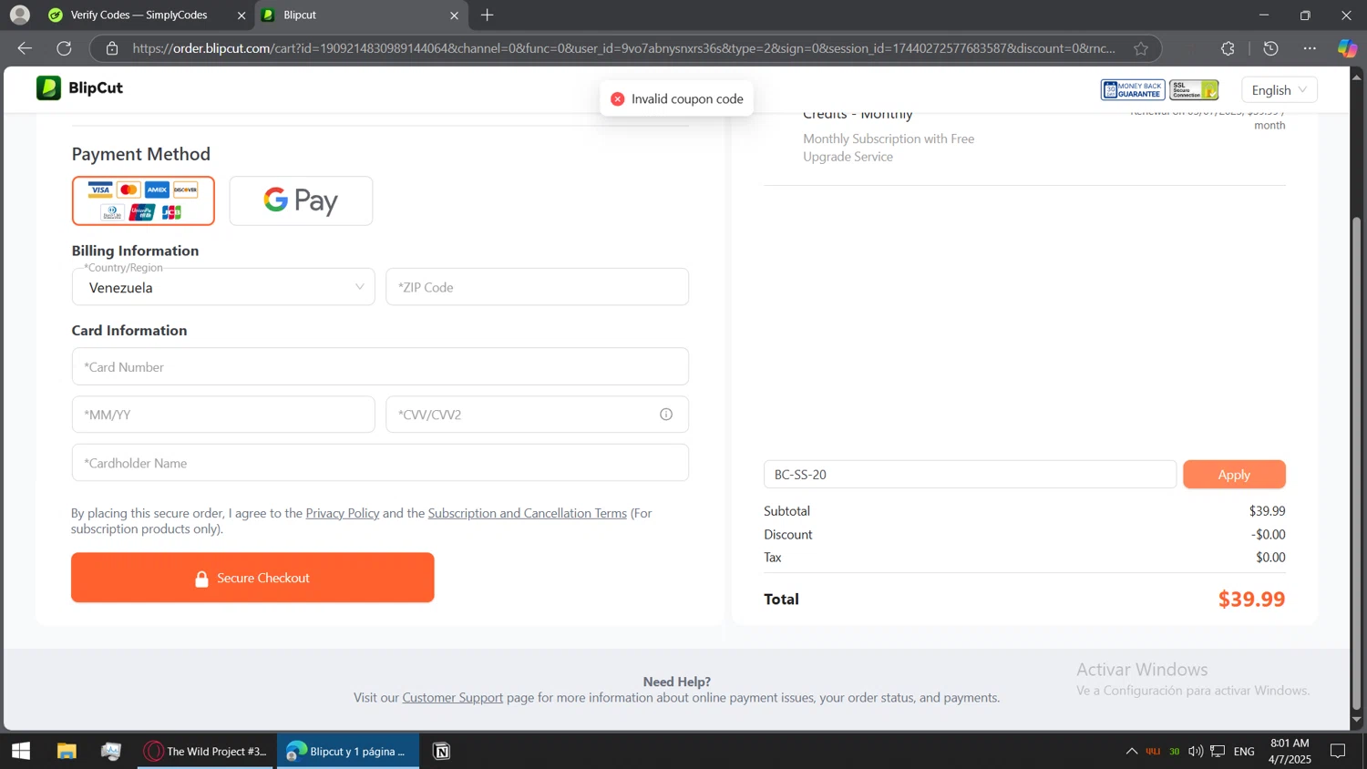Show hidden system tray icons

(1131, 751)
